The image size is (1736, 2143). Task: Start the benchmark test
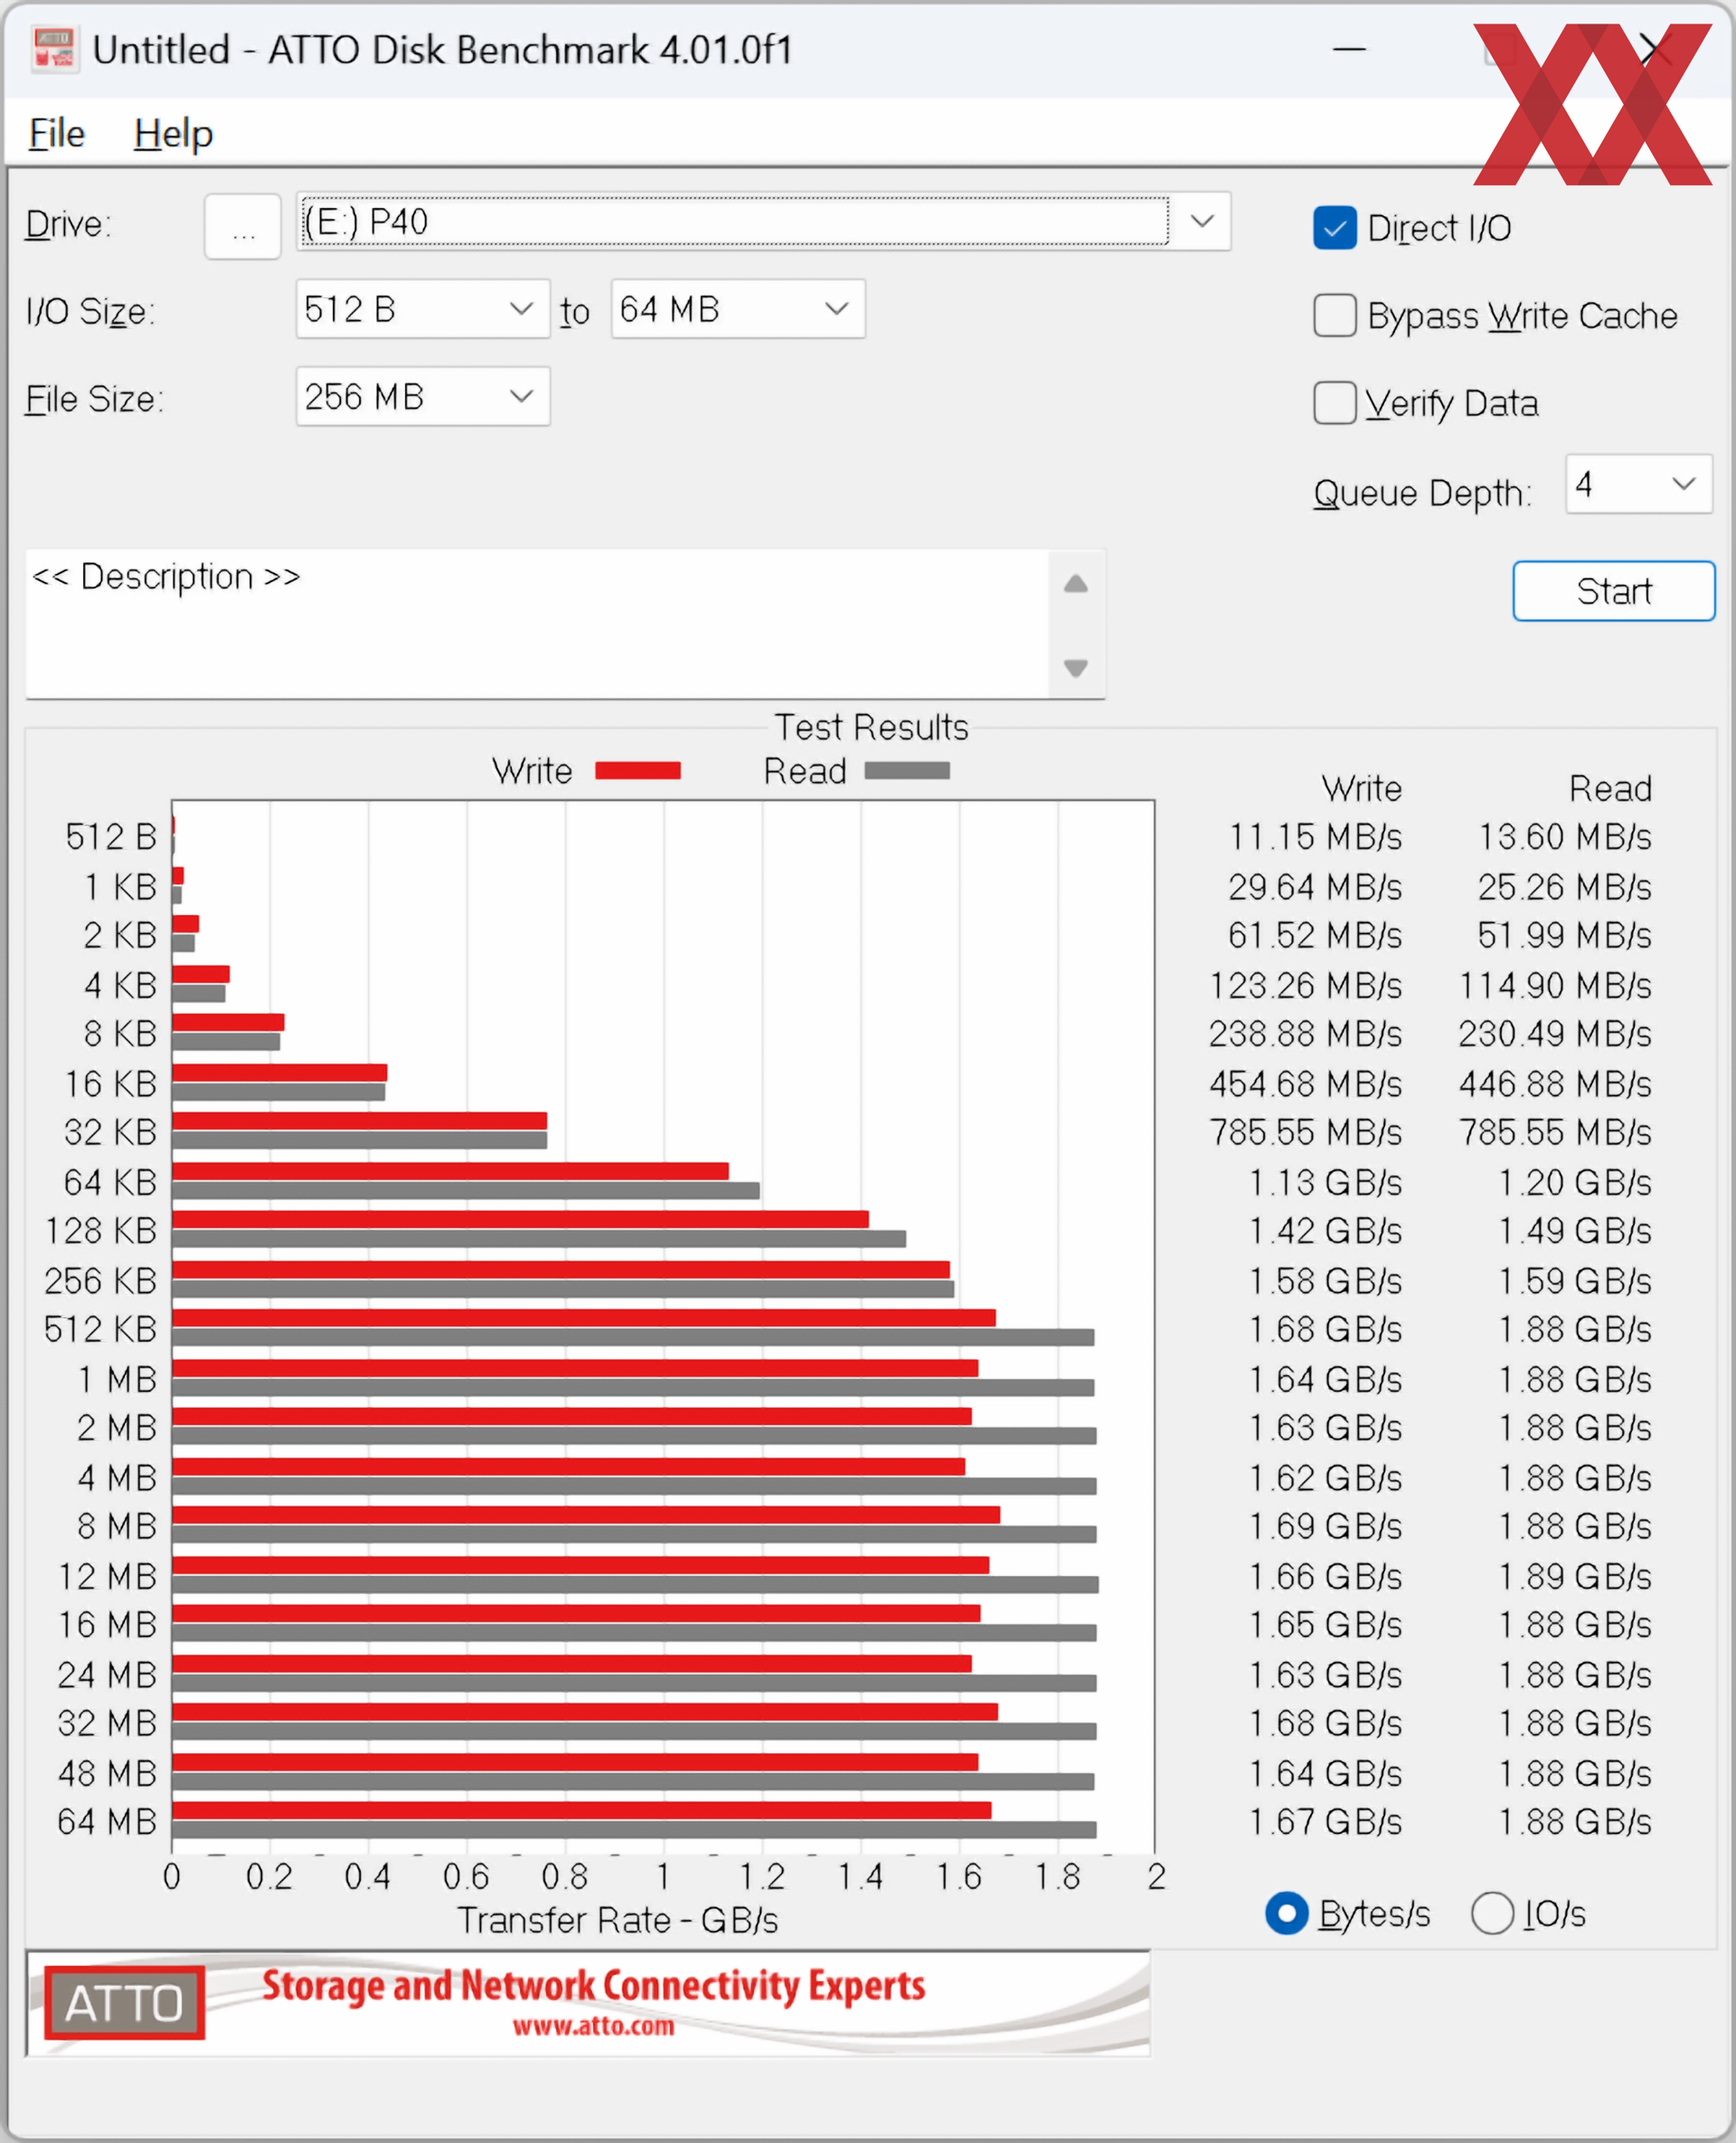point(1613,591)
